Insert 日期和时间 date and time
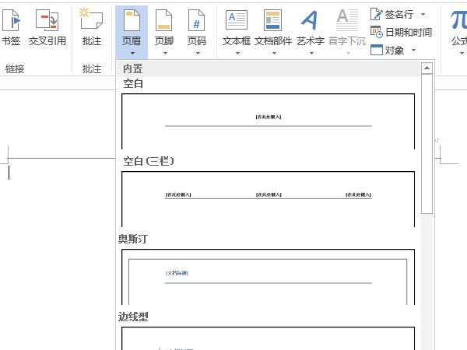Image resolution: width=467 pixels, height=350 pixels. tap(401, 32)
